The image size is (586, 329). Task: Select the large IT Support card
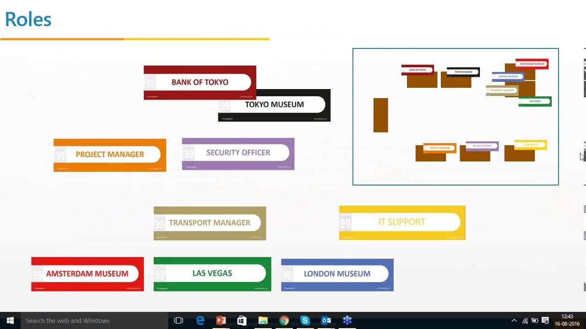tap(402, 223)
